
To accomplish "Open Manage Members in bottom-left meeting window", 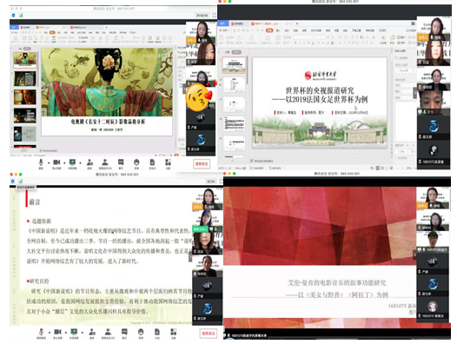I will click(x=108, y=334).
